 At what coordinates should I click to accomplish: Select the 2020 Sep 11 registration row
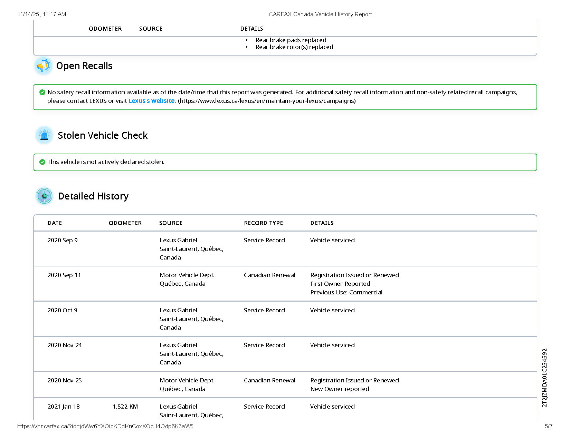tap(64, 275)
